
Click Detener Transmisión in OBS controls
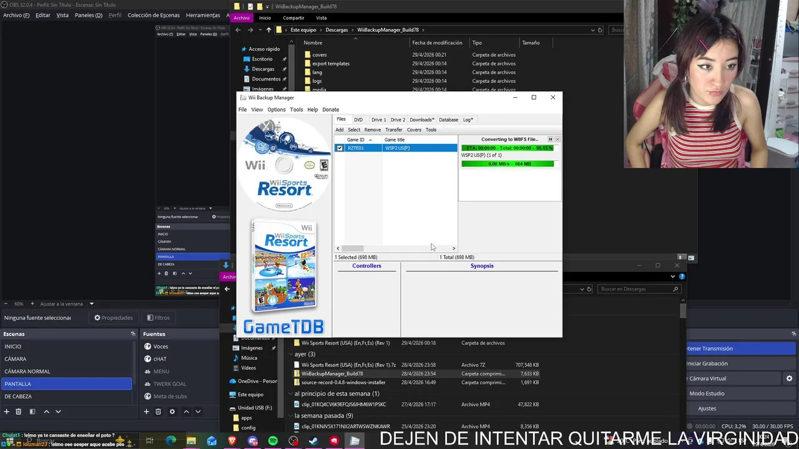740,349
